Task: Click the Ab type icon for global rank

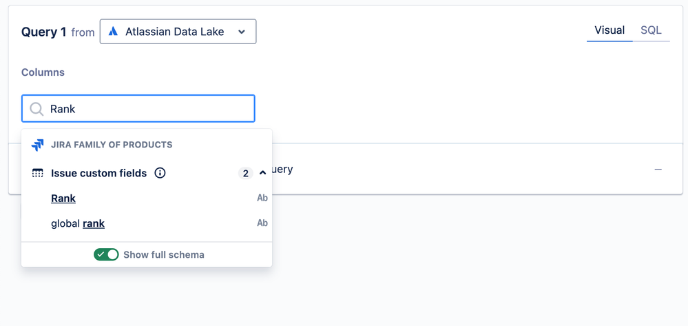Action: pos(262,223)
